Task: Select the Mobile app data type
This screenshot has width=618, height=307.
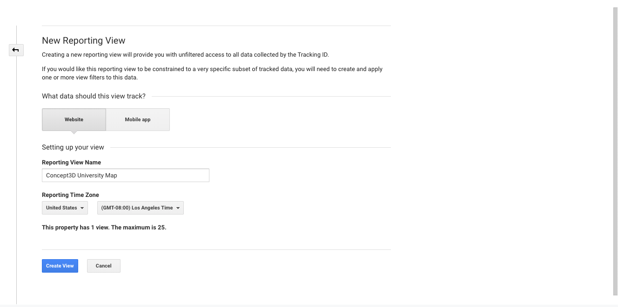Action: 138,119
